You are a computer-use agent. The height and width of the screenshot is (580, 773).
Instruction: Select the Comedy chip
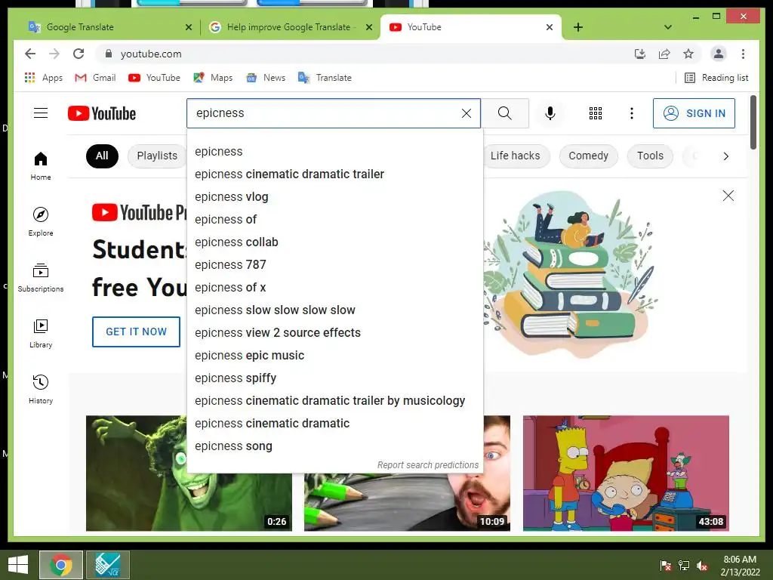(588, 156)
